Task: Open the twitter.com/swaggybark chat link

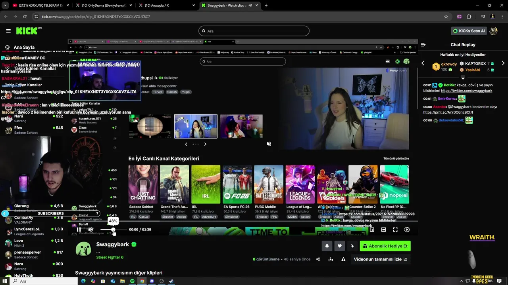Action: 467,91
